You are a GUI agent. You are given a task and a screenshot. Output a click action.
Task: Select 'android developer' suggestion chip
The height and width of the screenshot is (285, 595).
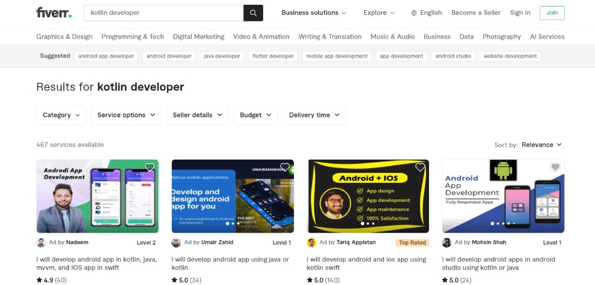[169, 56]
